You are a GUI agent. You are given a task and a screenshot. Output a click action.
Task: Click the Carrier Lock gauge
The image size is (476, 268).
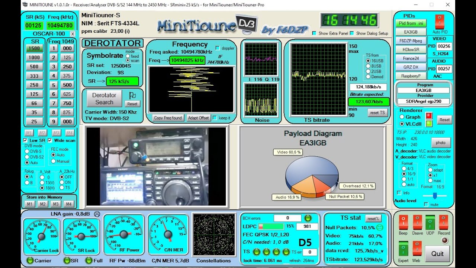[41, 236]
